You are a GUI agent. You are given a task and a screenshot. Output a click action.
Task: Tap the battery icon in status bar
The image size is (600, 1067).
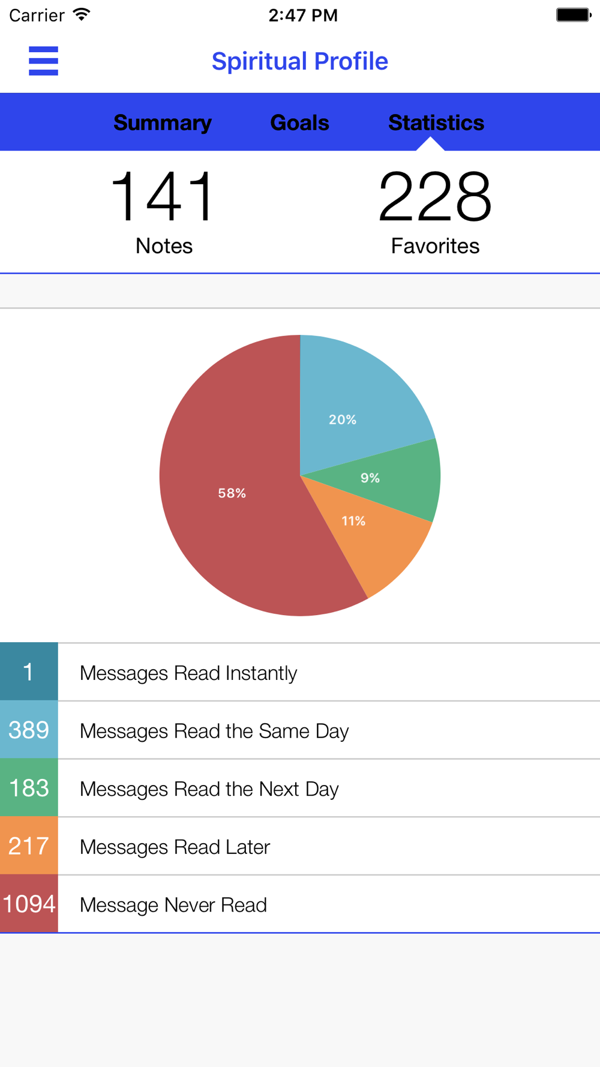[x=574, y=15]
